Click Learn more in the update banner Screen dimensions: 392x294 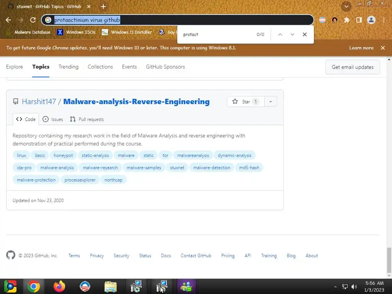(361, 48)
